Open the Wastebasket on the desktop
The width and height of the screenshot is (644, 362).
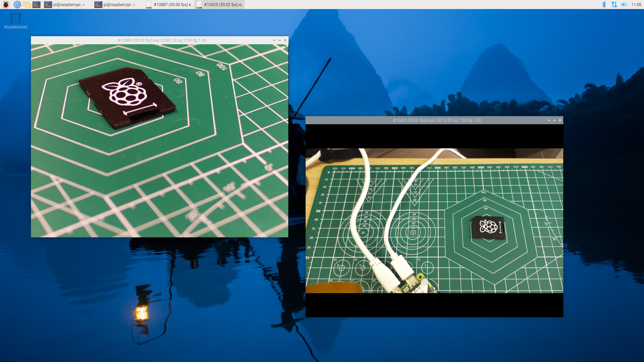point(14,19)
